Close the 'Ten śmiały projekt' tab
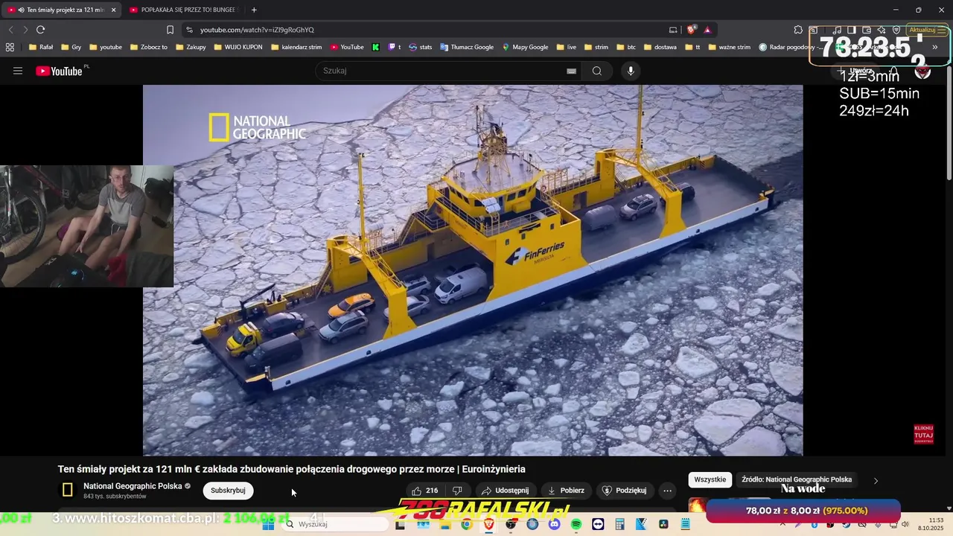The image size is (953, 536). (113, 10)
